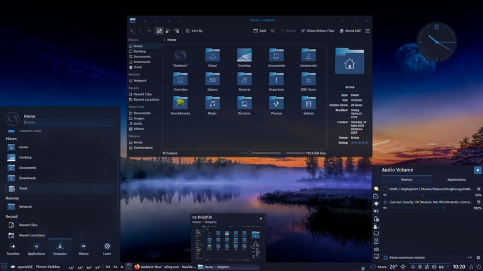Select HDMI / DisplayPort 2 radio button

click(x=385, y=189)
